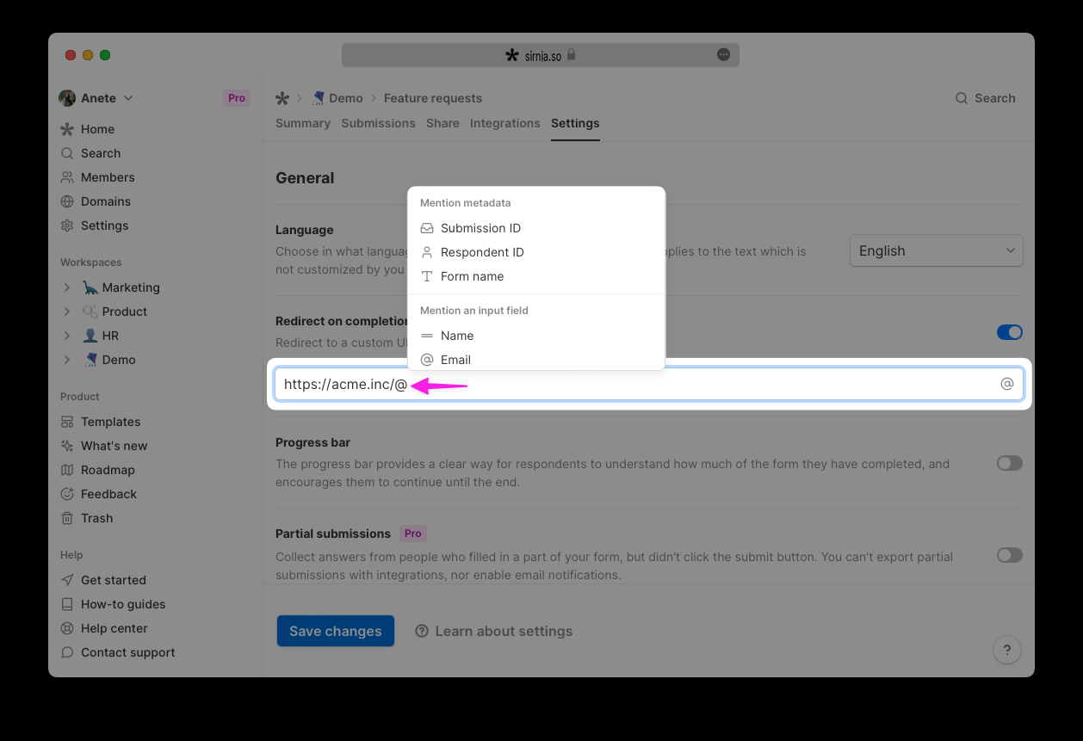Click the Search magnifier icon in sidebar
The height and width of the screenshot is (741, 1083).
[x=67, y=153]
